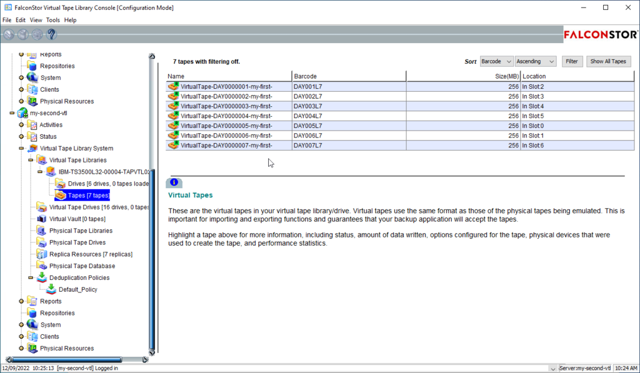Viewport: 640px width, 373px height.
Task: Click the Virtual Tapes heading
Action: point(190,195)
